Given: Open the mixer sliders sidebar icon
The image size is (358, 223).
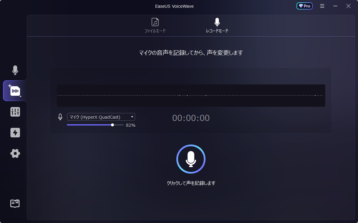Looking at the screenshot, I should (15, 112).
